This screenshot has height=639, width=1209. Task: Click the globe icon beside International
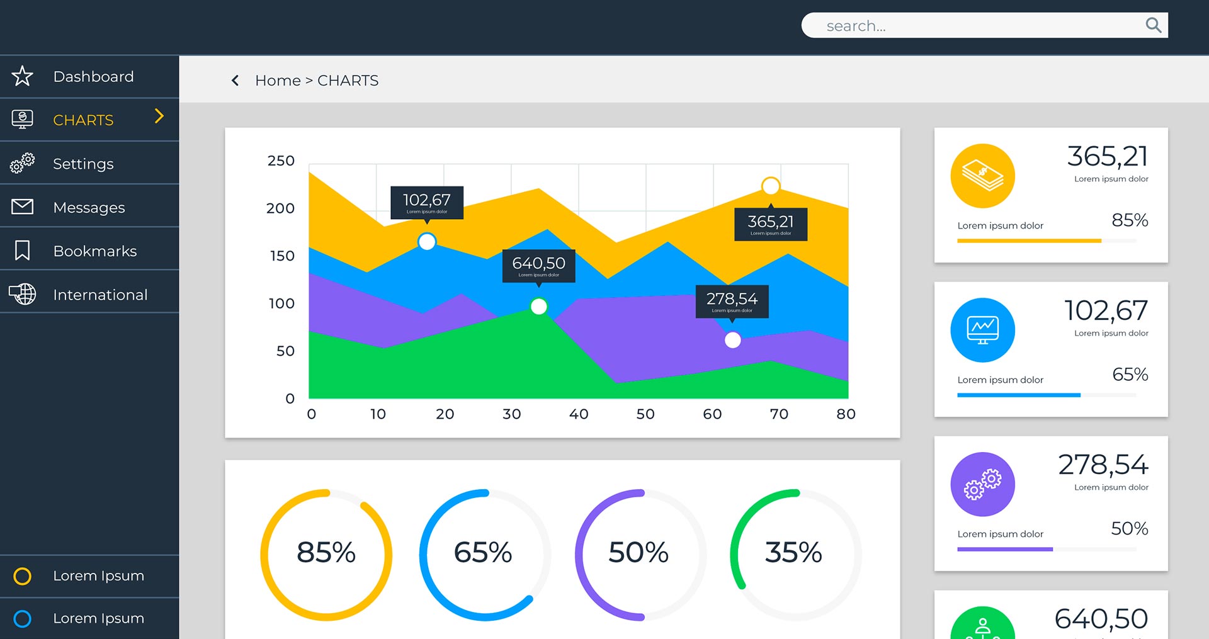23,294
